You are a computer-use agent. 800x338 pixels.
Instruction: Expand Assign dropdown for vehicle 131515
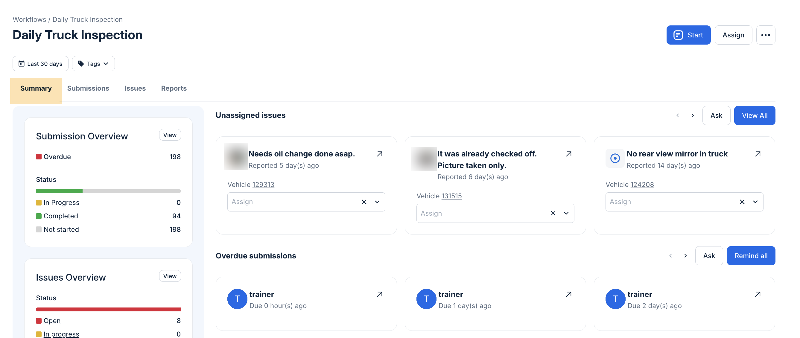click(x=566, y=213)
